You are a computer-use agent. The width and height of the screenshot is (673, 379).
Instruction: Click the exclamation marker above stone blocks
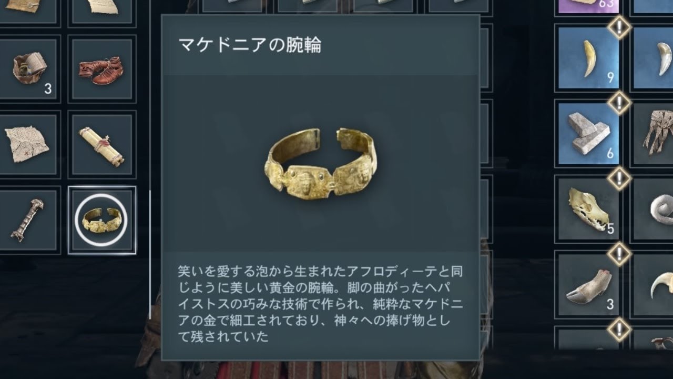pos(620,102)
